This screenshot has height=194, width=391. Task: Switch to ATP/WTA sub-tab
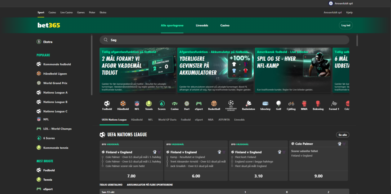pyautogui.click(x=224, y=120)
